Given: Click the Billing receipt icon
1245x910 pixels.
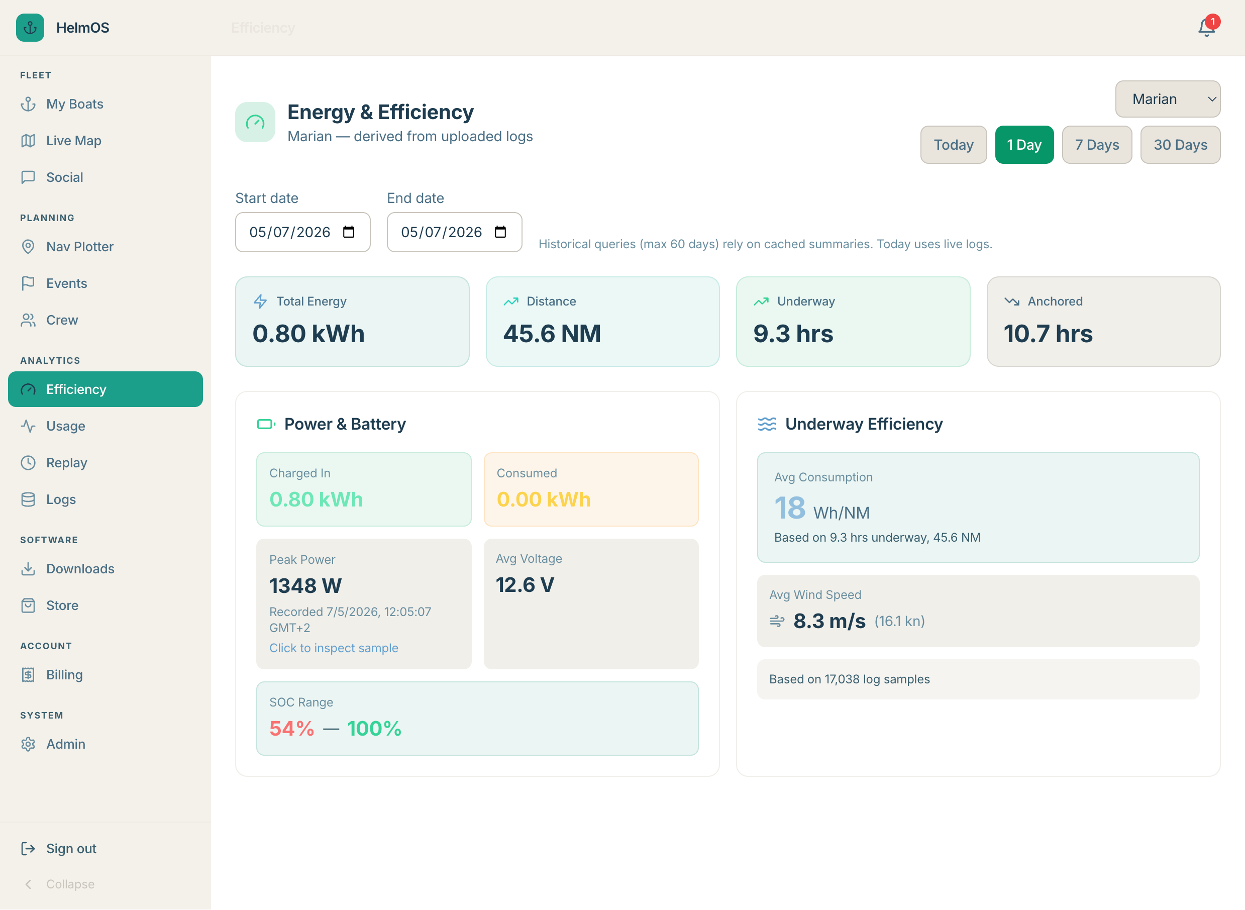Looking at the screenshot, I should [28, 675].
